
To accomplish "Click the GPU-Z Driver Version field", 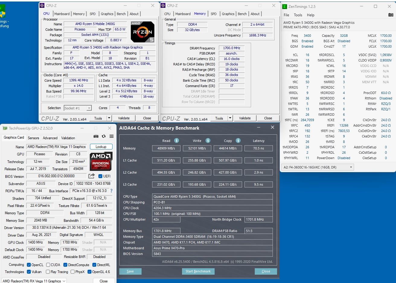I will tap(69, 228).
